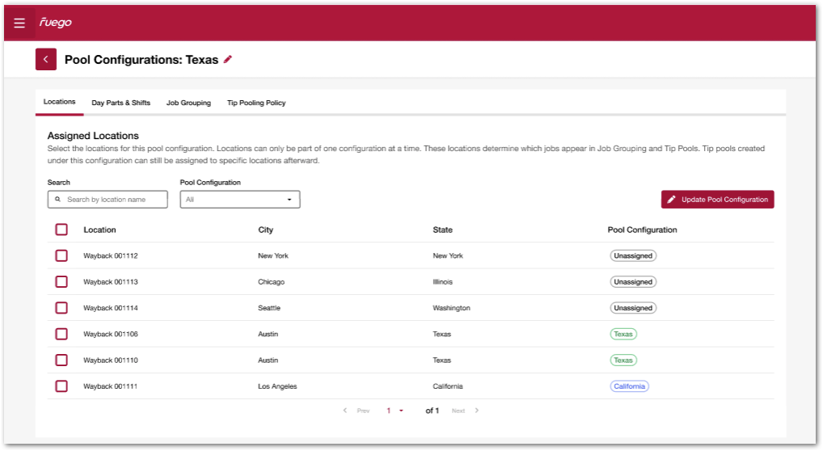Screen dimensions: 823x451
Task: Check the box for Wayback 001112
Action: 61,255
